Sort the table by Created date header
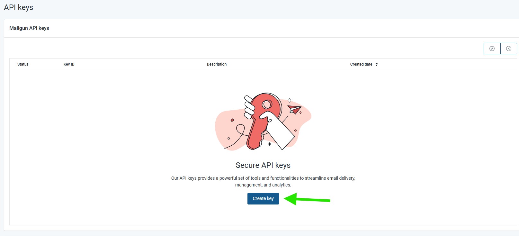Image resolution: width=519 pixels, height=236 pixels. (x=361, y=64)
